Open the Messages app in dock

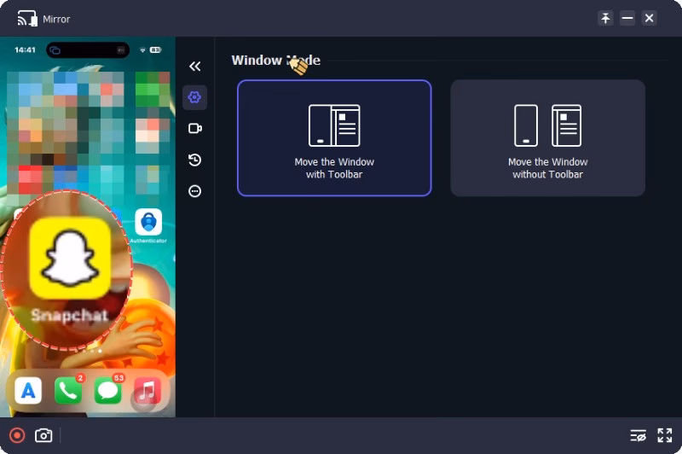[108, 391]
